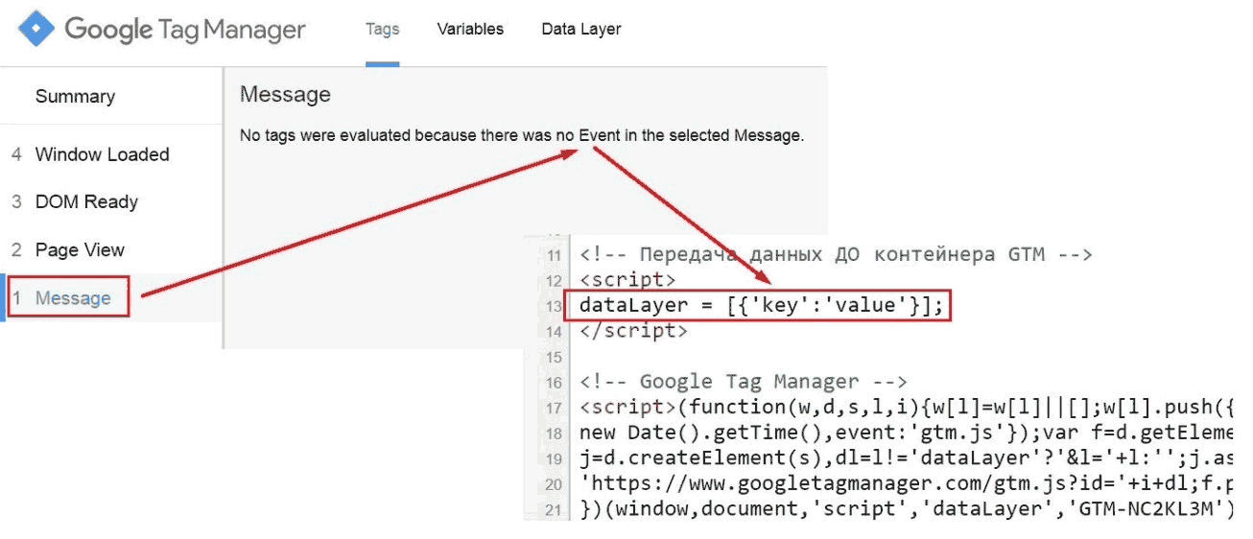Click the Google Tag Manager title text
Image resolution: width=1253 pixels, height=539 pixels.
(x=185, y=29)
